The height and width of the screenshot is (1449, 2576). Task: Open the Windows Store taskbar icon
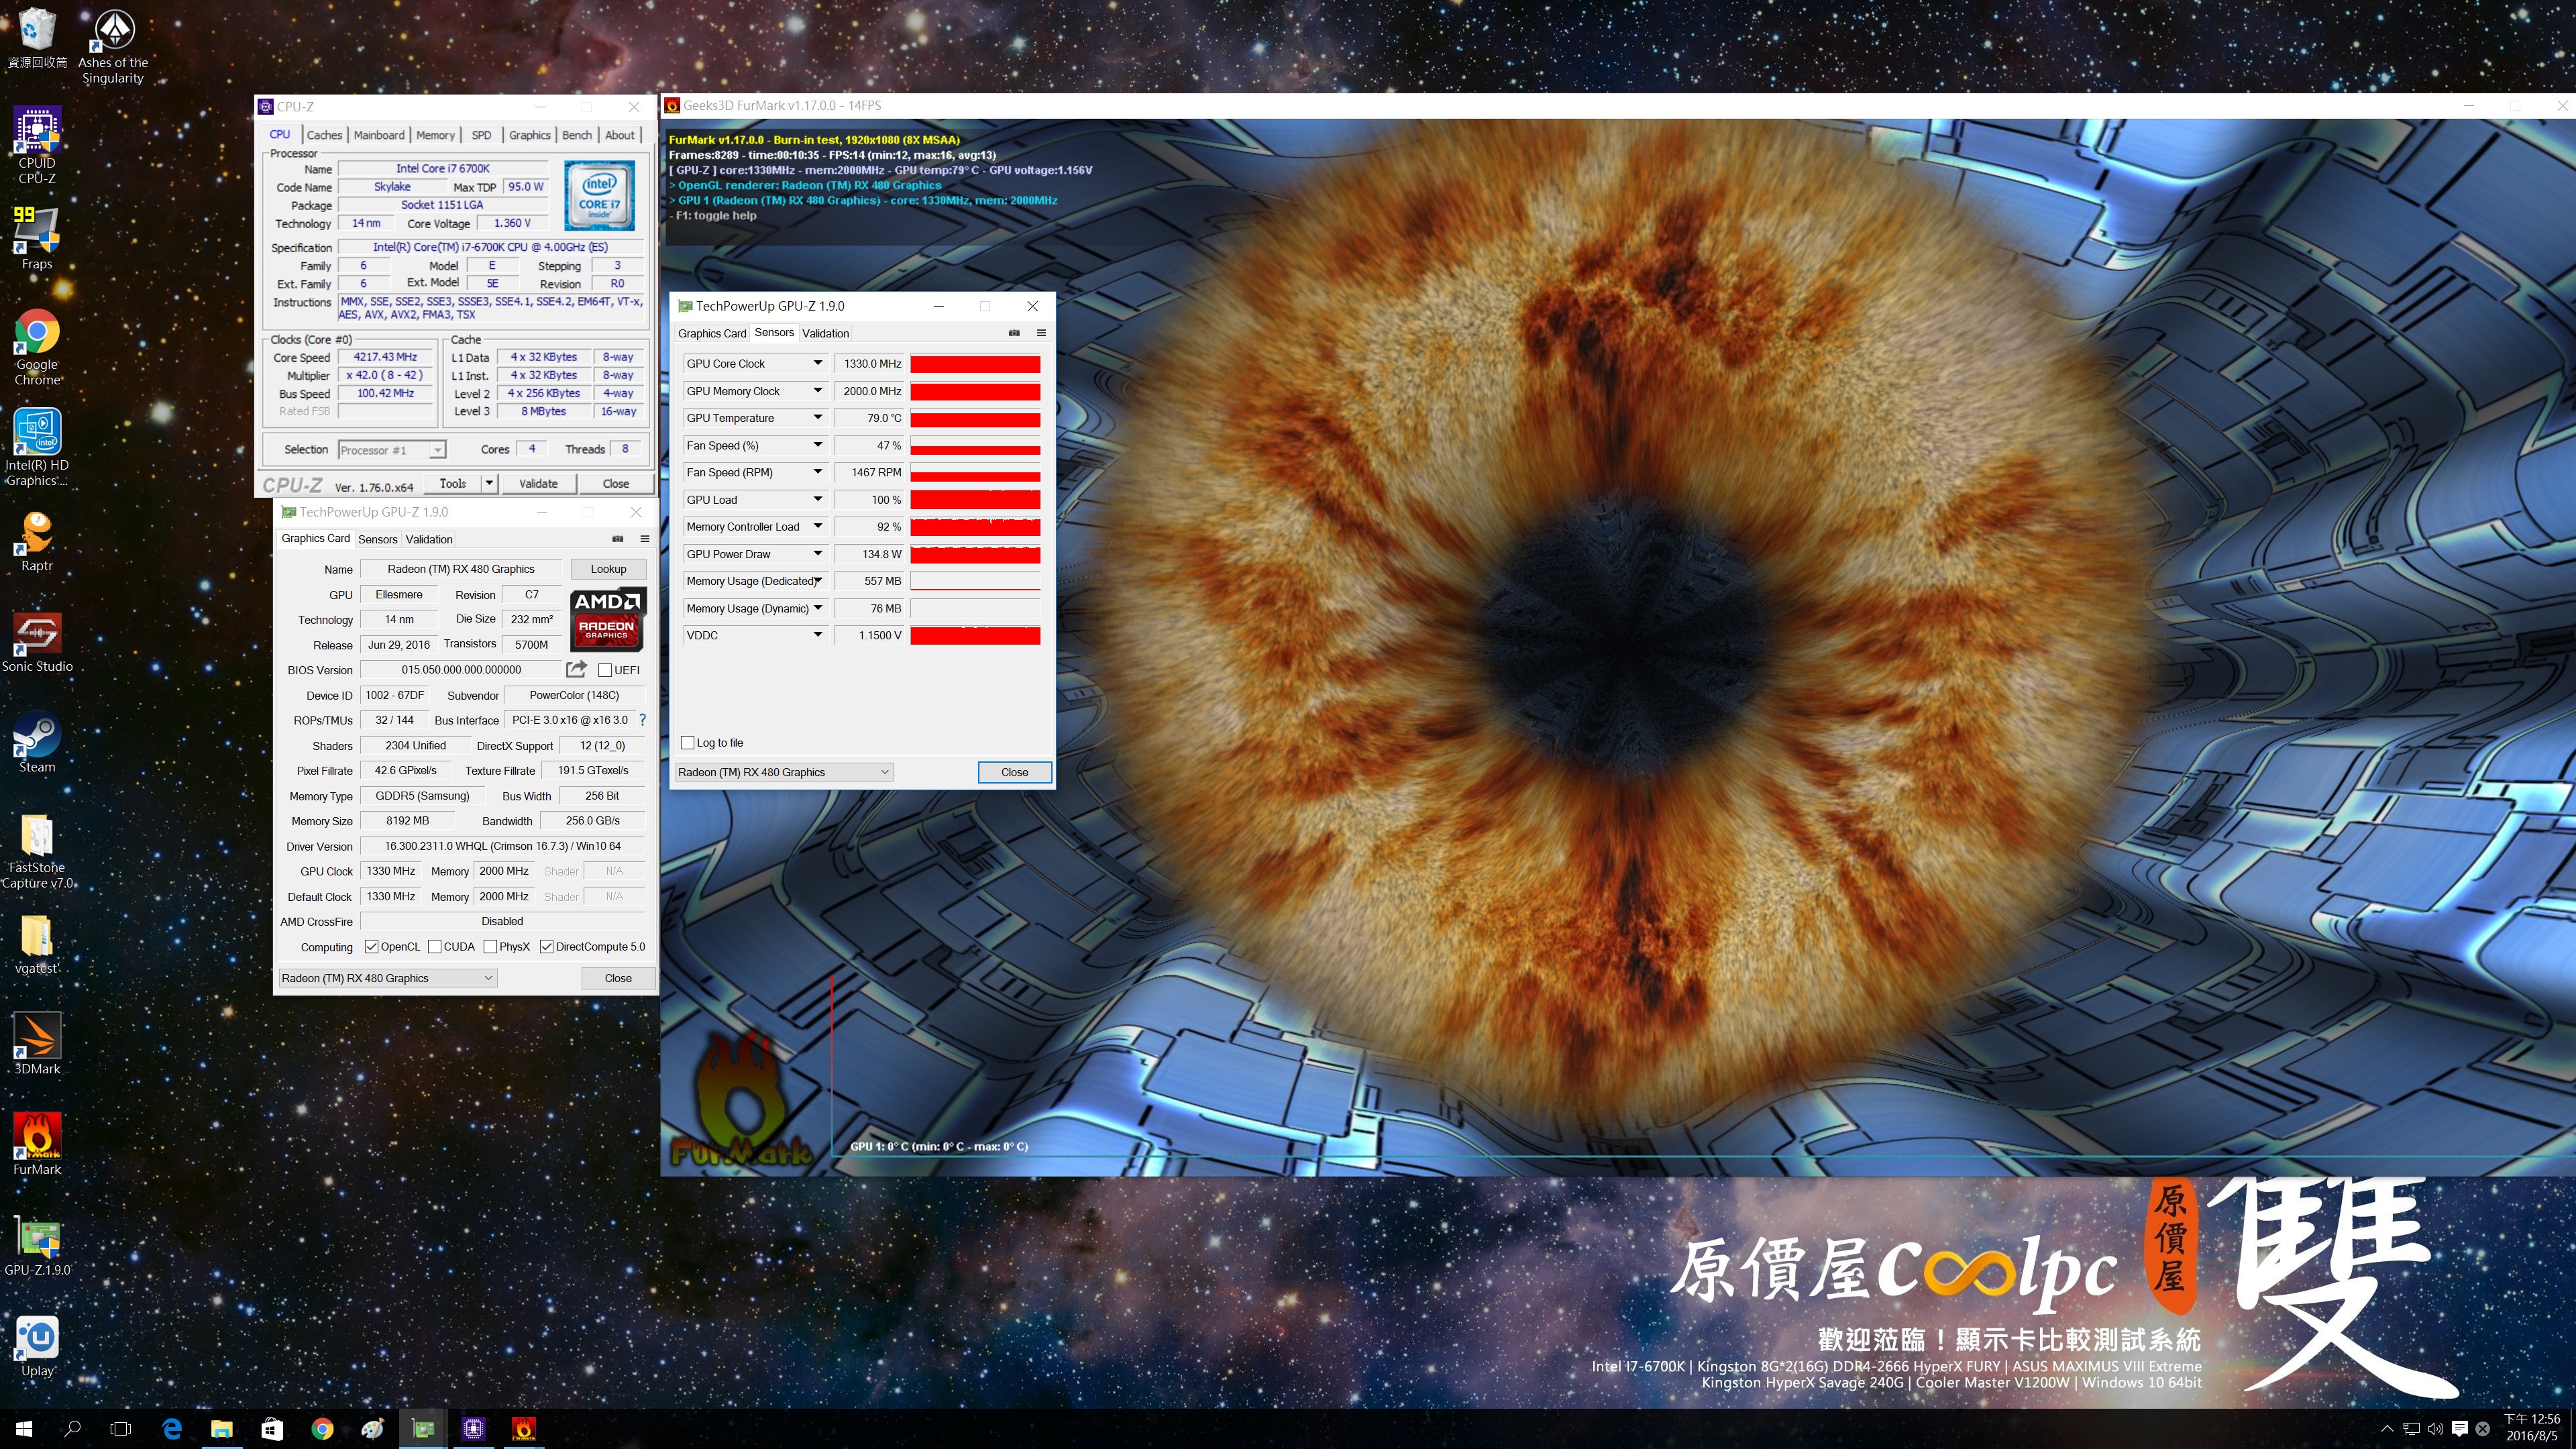(x=272, y=1429)
